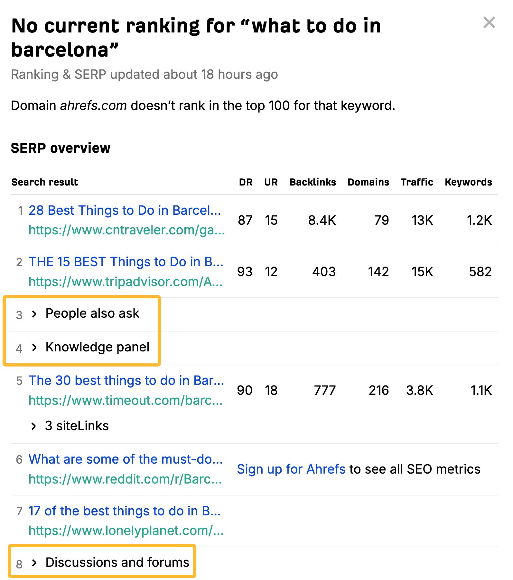Screen dimensions: 513x580
Task: Open The 30 best things to do result
Action: pyautogui.click(x=126, y=380)
